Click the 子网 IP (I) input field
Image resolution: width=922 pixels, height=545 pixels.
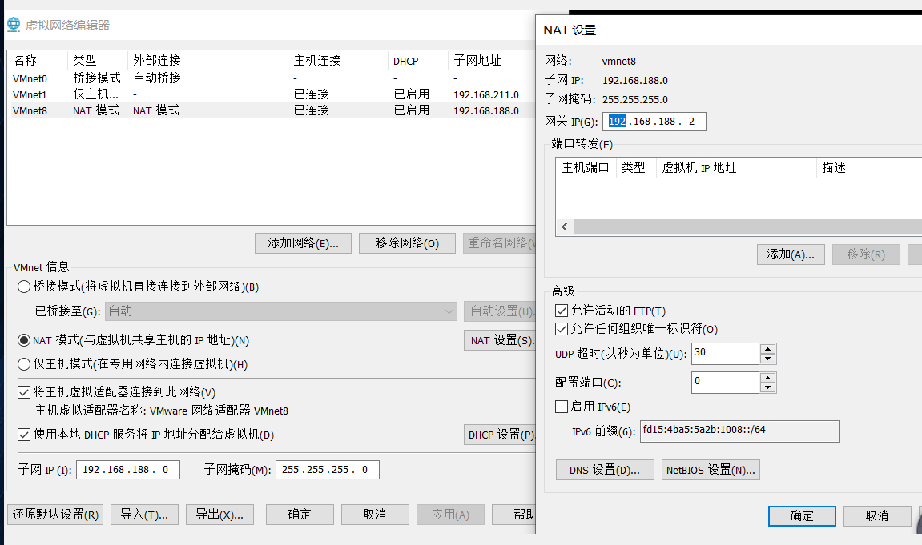click(x=128, y=470)
